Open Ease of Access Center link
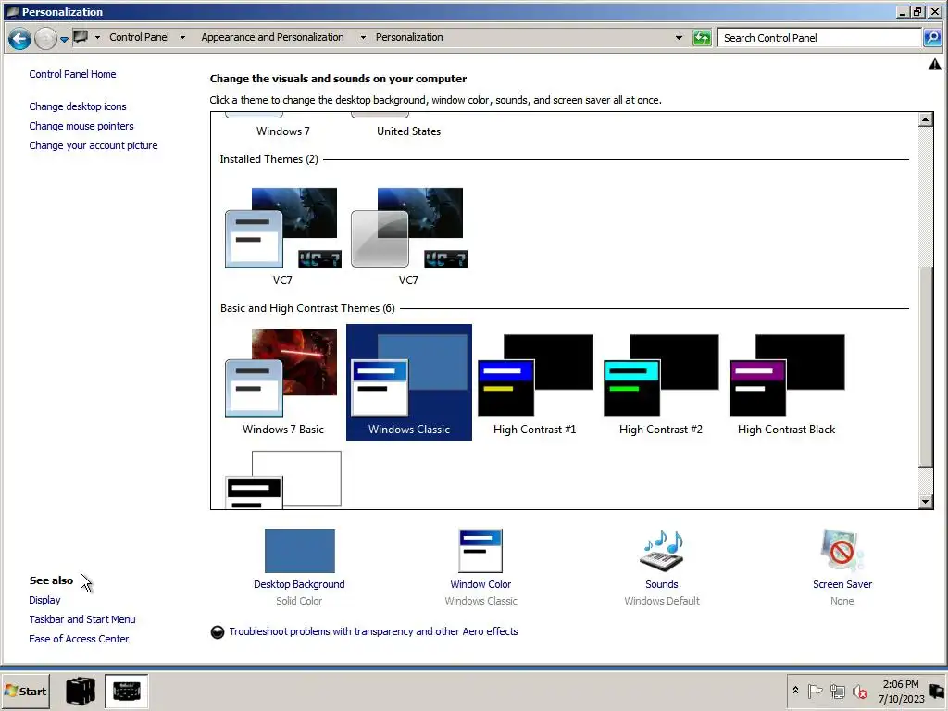 click(x=79, y=639)
